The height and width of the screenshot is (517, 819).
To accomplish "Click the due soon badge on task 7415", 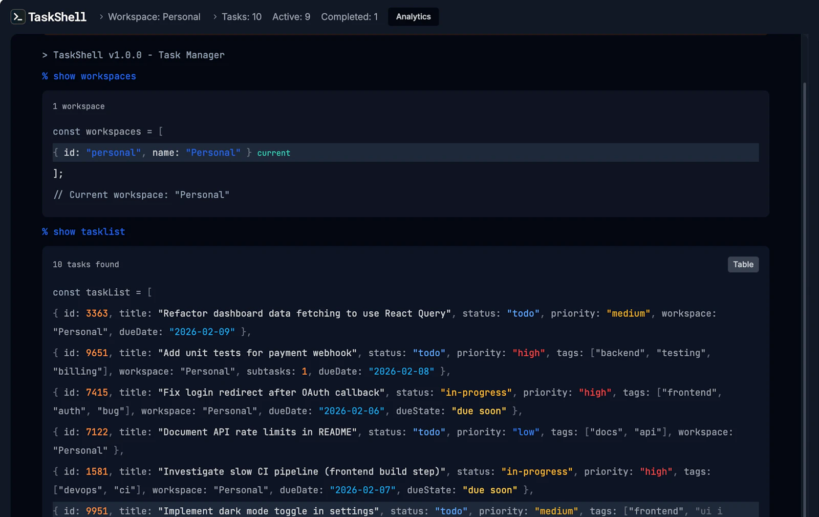I will pos(478,411).
